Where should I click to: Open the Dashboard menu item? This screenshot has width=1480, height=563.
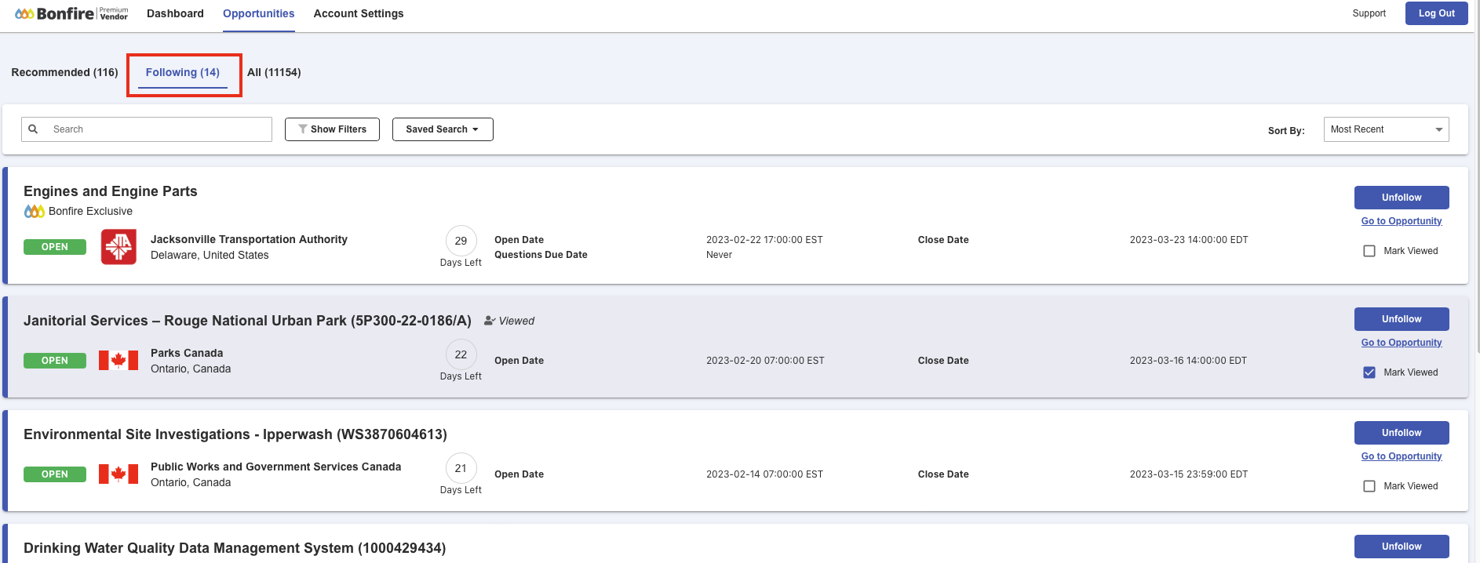pos(175,13)
